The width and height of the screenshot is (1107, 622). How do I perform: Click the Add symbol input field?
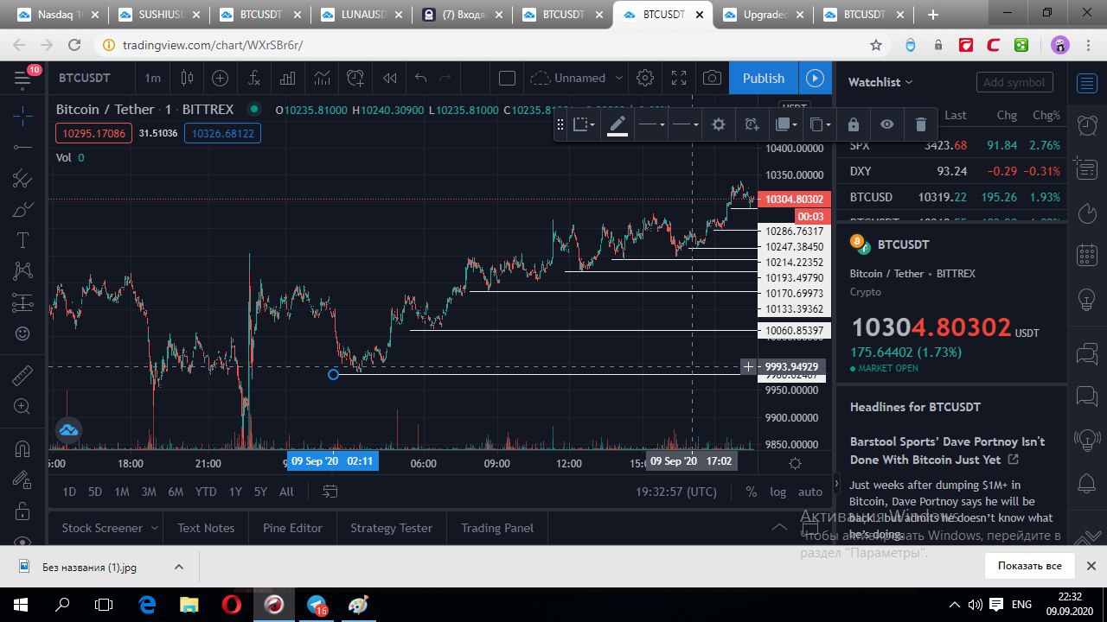point(1014,82)
